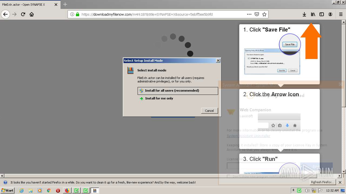Open the Firefox hamburger menu
The image size is (346, 194).
coord(341,14)
